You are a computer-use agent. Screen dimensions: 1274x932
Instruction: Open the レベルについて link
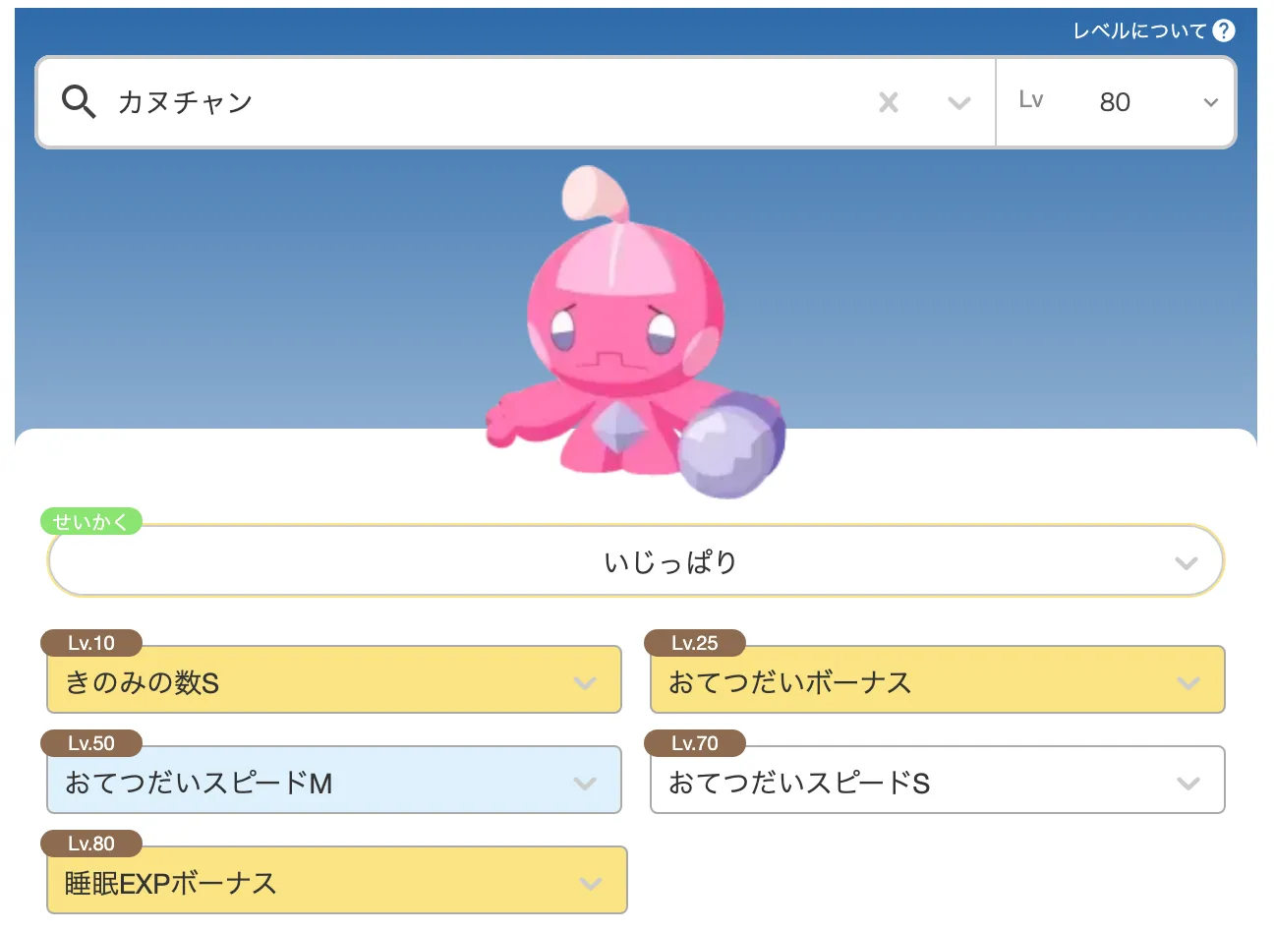[x=1139, y=30]
